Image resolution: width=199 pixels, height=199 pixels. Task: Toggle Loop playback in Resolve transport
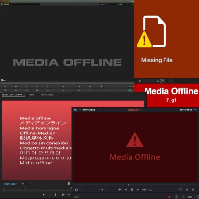click(150, 190)
